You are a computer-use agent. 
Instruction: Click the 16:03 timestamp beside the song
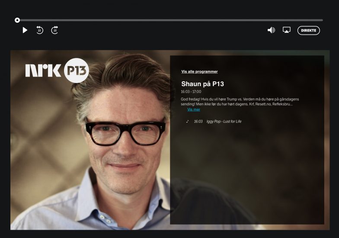(x=198, y=122)
